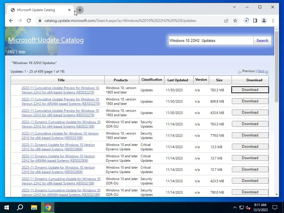Click the lock icon in address bar

[x=40, y=21]
